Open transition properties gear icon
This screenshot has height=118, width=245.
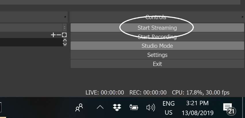pos(64,35)
